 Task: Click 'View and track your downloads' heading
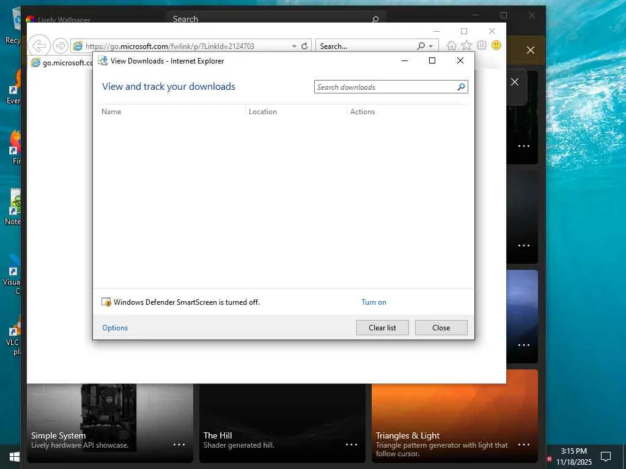(169, 87)
